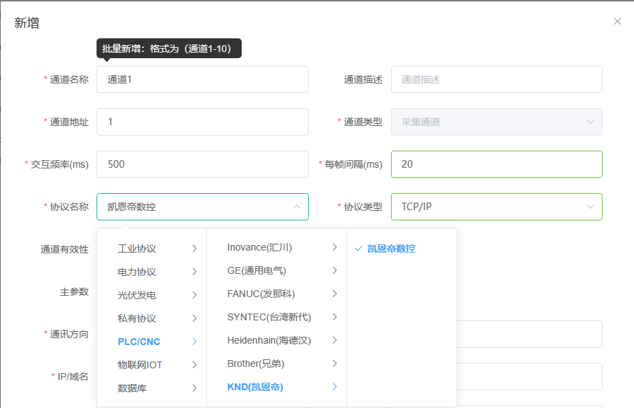Choose GE(通用电气) vendor option
The height and width of the screenshot is (408, 634).
click(277, 270)
